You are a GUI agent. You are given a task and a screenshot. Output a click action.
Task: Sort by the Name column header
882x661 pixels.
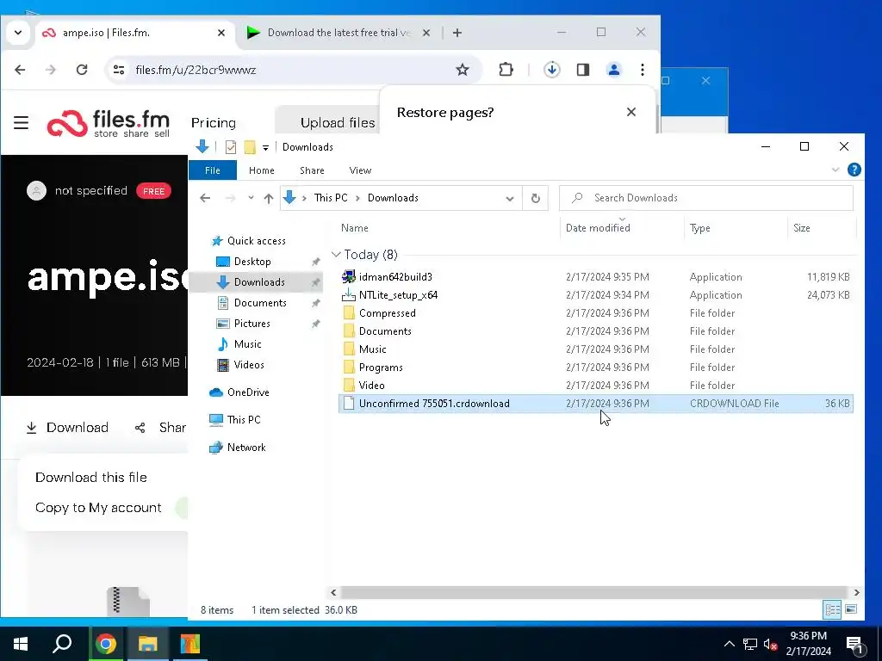point(354,227)
